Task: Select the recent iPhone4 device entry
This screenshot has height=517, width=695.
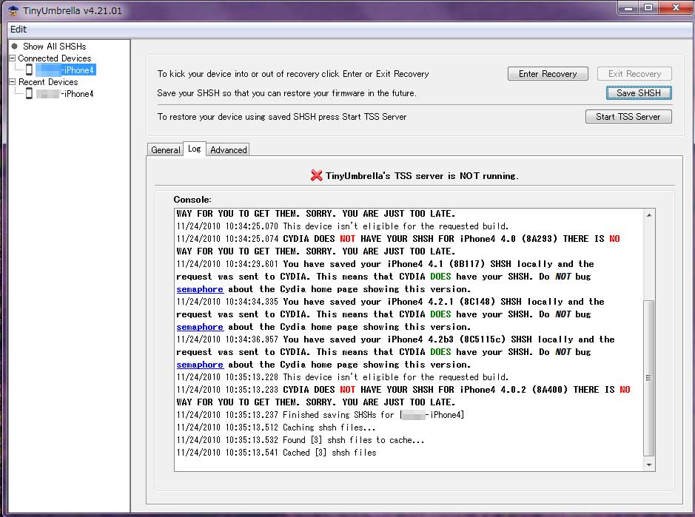Action: (65, 94)
